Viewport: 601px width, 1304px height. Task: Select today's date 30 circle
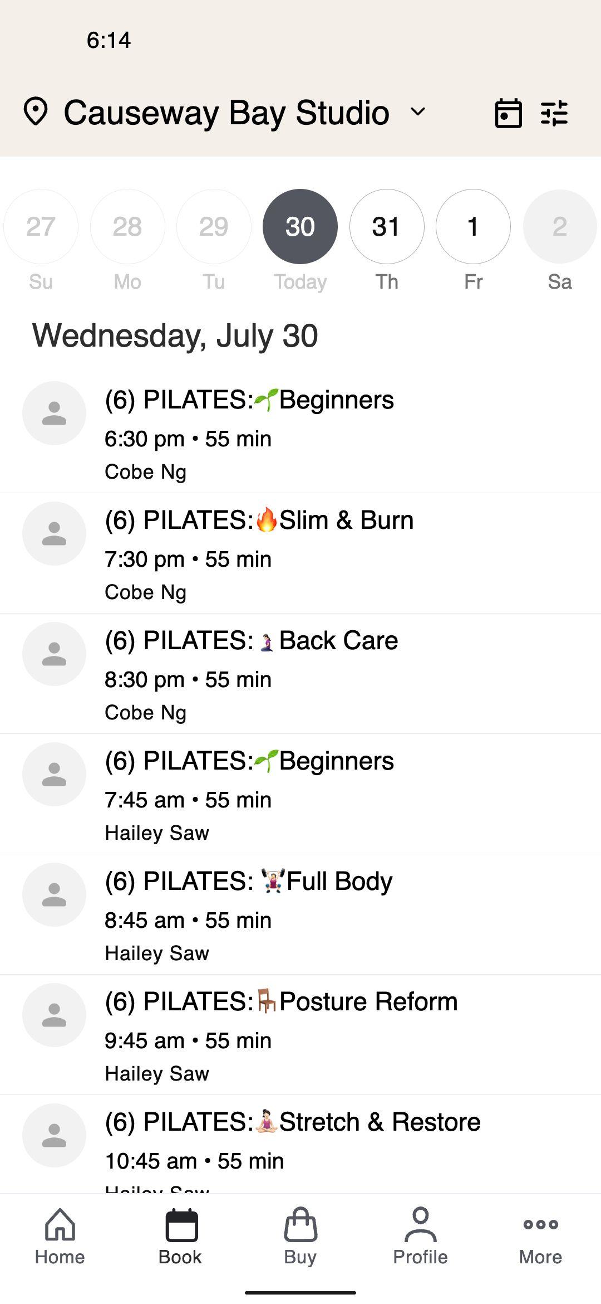point(300,226)
